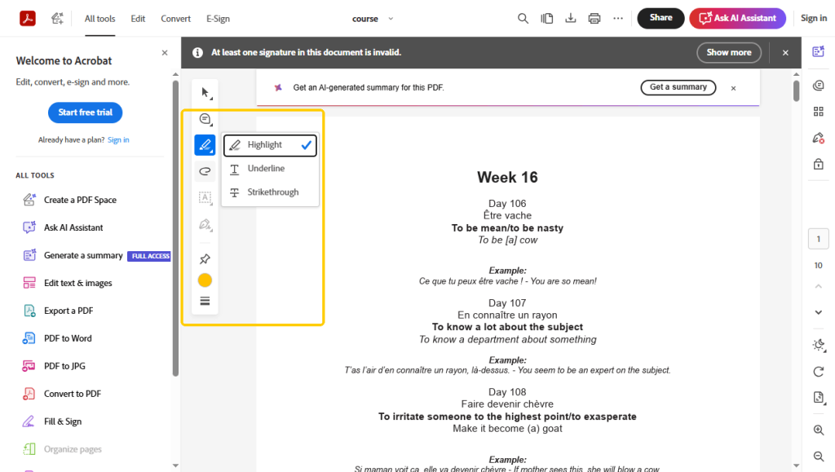
Task: Zoom in with the plus magnifier
Action: click(x=819, y=430)
